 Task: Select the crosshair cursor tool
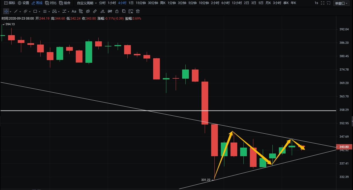point(6,12)
